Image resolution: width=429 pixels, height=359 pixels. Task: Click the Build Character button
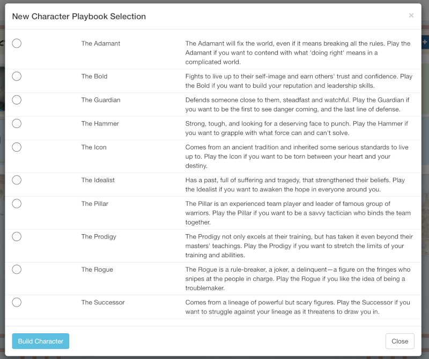tap(40, 341)
